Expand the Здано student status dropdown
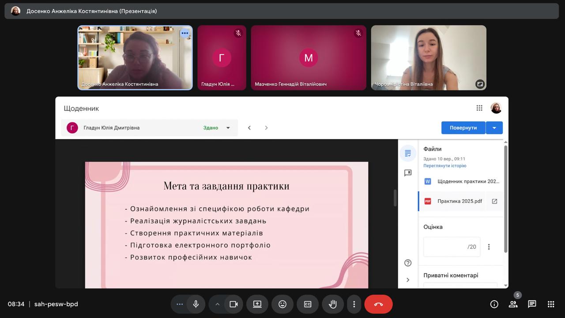This screenshot has width=565, height=318. [228, 128]
